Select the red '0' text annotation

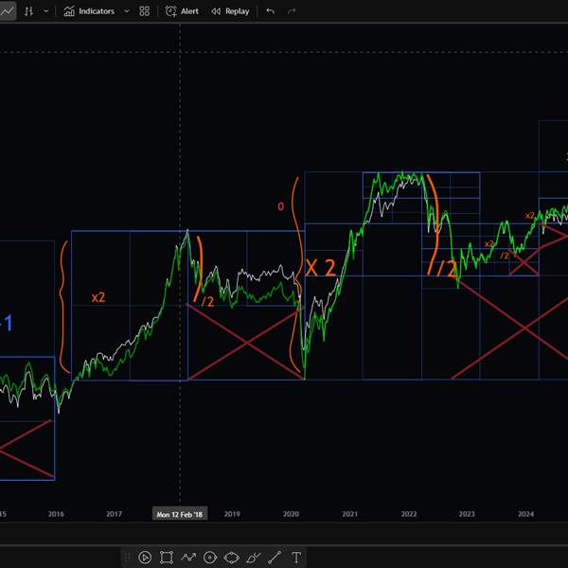pos(281,206)
